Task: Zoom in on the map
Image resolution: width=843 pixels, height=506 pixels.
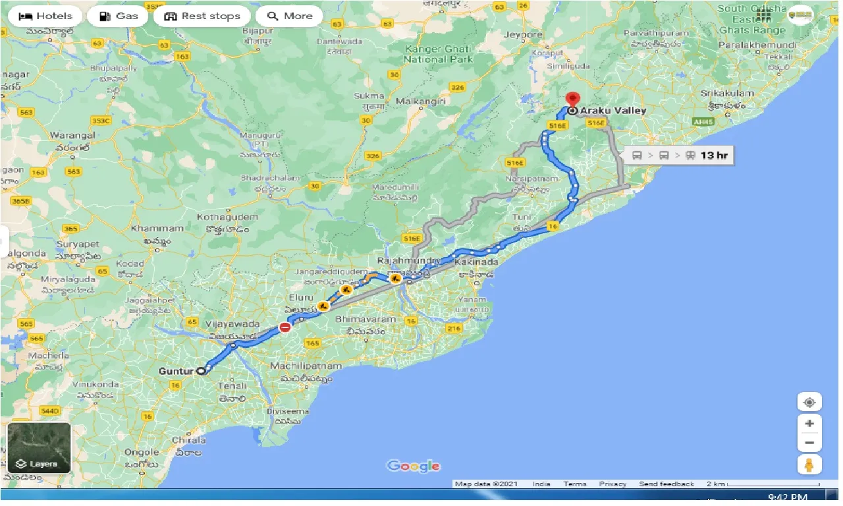Action: click(809, 424)
